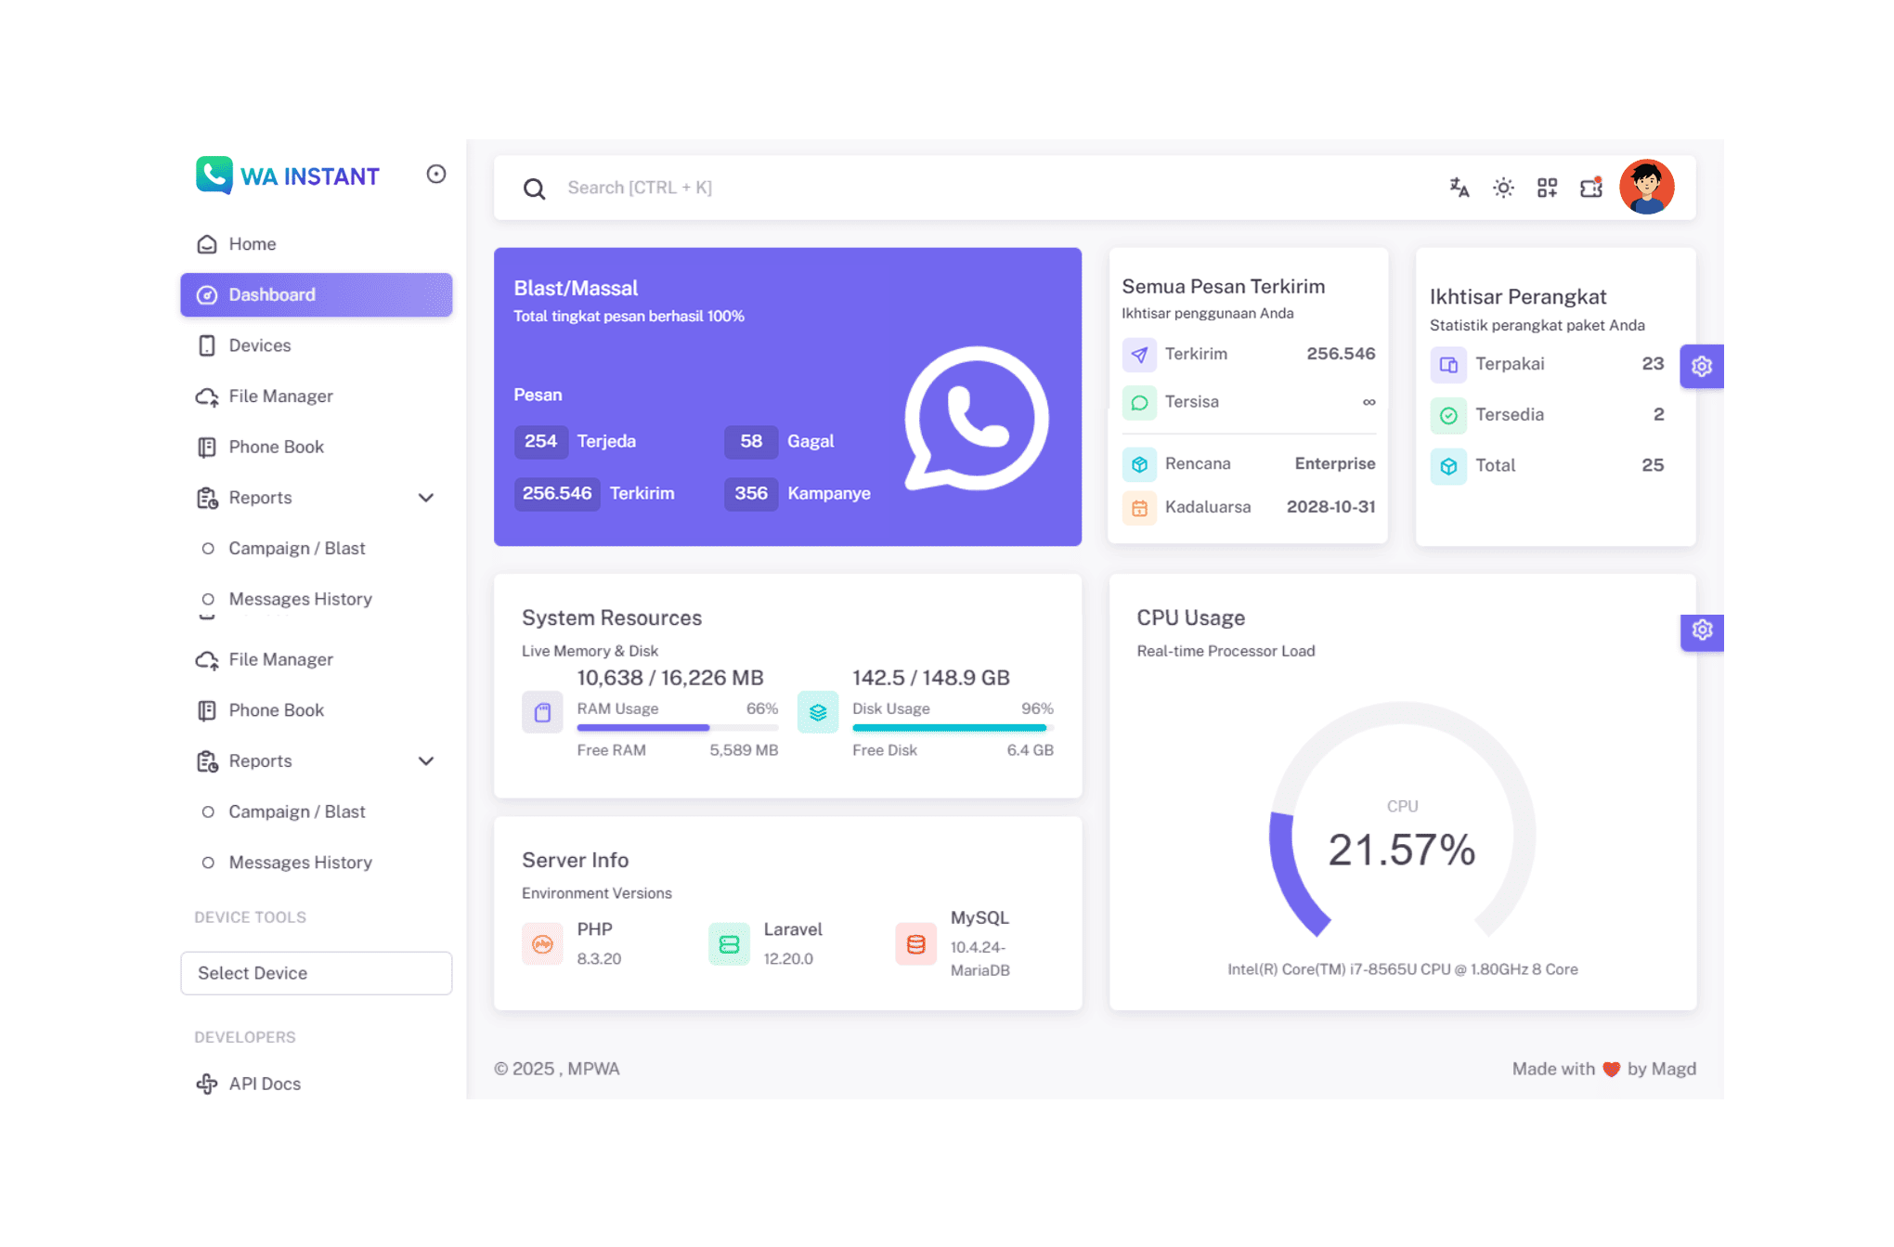The width and height of the screenshot is (1894, 1247).
Task: Click the app shortcuts grid icon
Action: [1547, 187]
